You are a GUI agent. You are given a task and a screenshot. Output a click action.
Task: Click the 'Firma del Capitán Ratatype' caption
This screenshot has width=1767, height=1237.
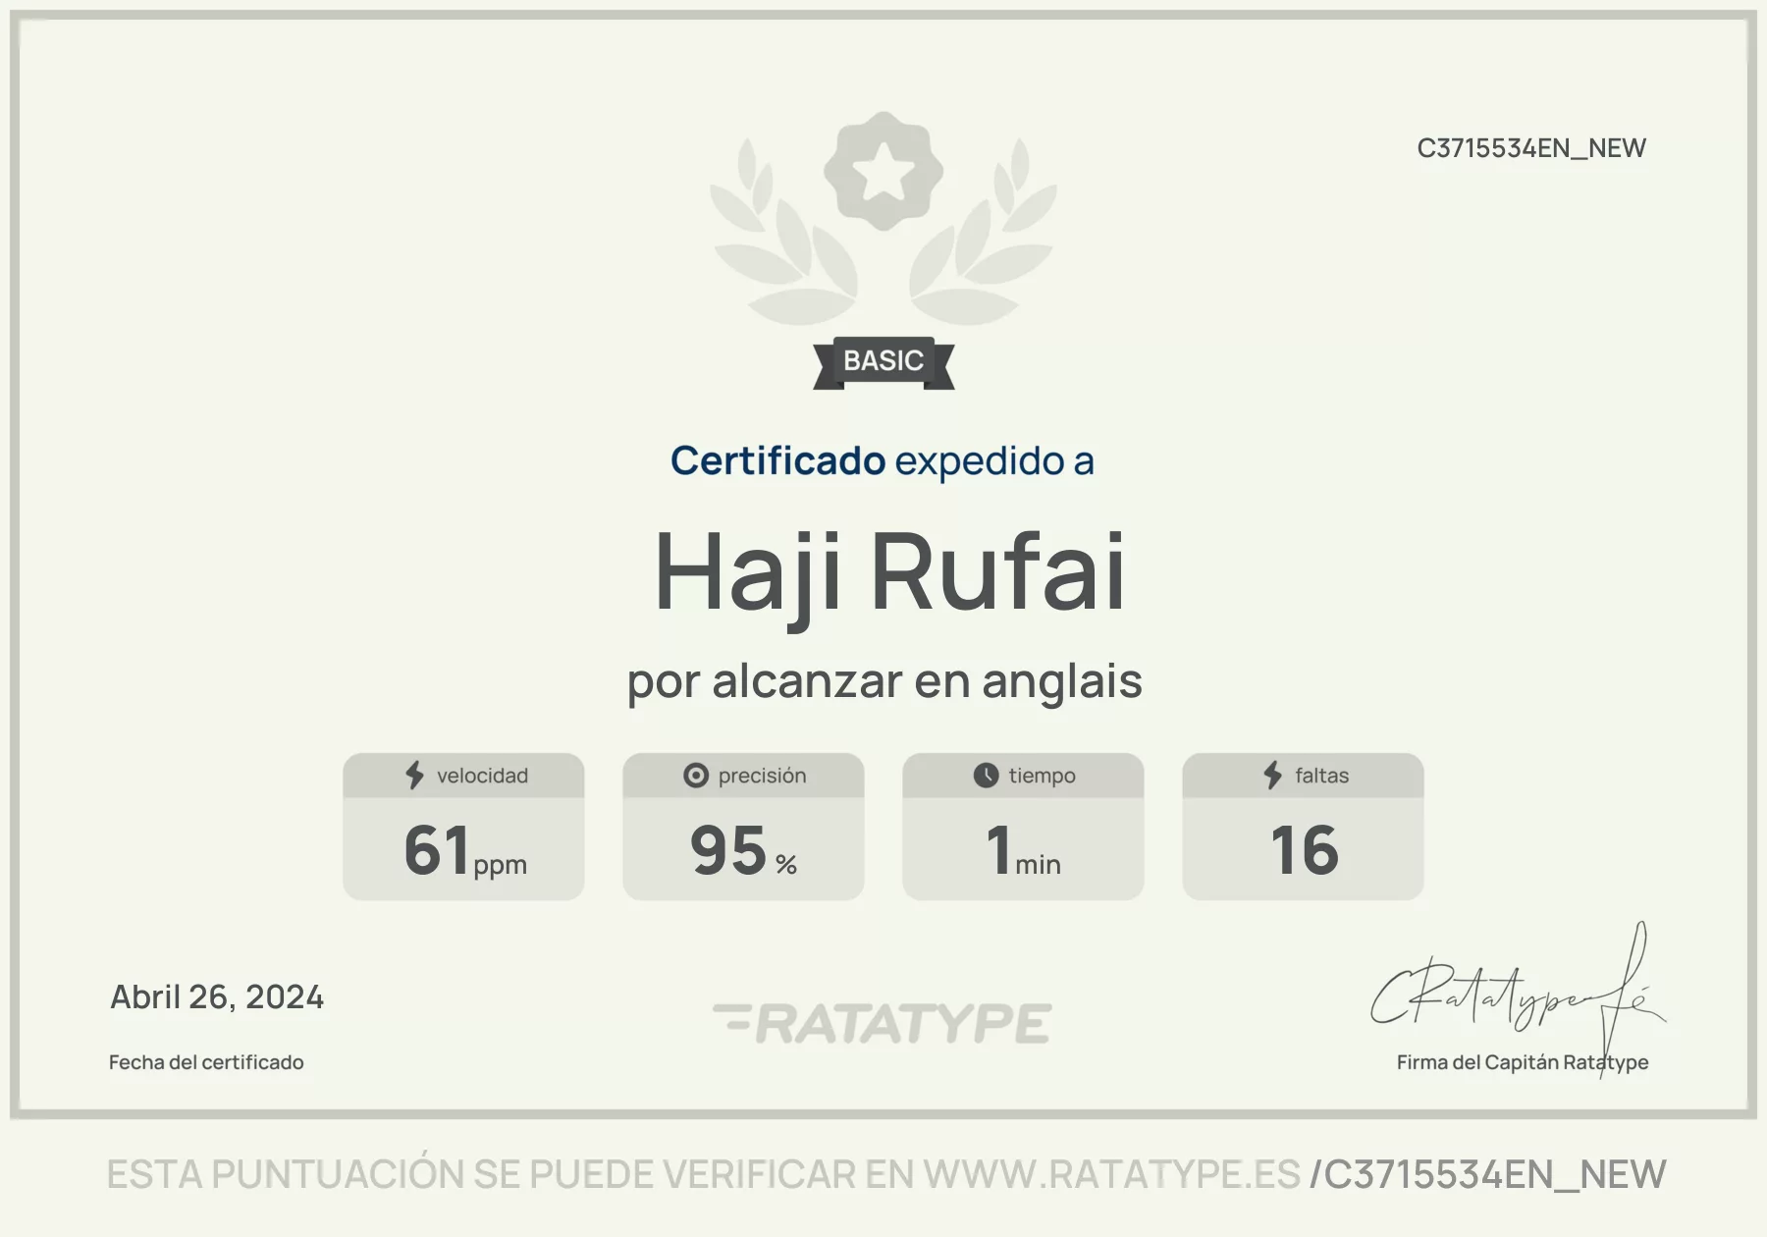(x=1523, y=1062)
